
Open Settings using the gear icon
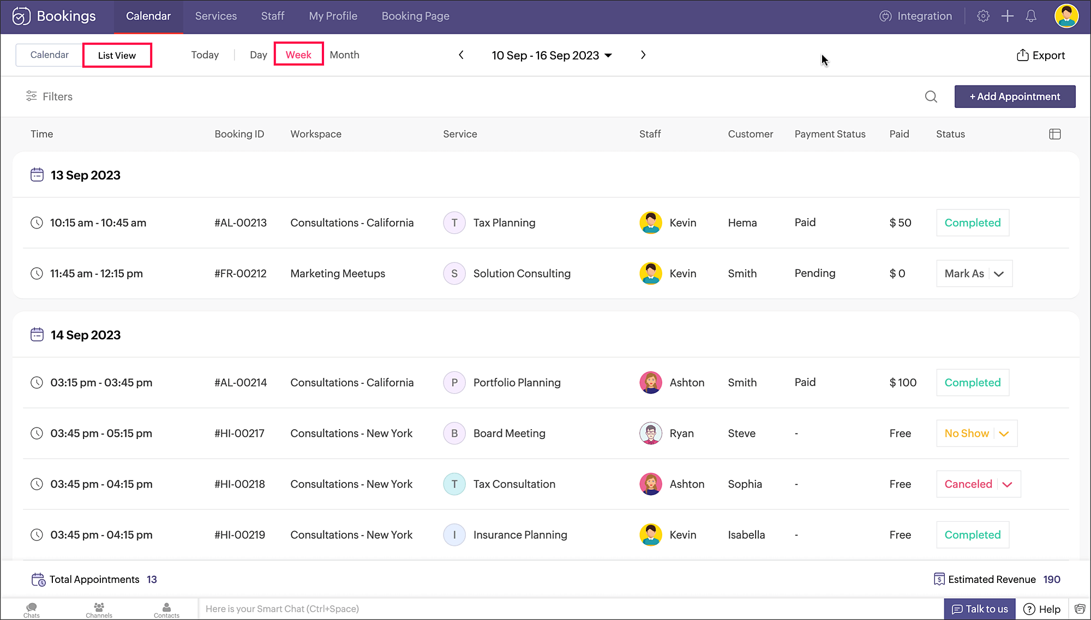coord(984,16)
